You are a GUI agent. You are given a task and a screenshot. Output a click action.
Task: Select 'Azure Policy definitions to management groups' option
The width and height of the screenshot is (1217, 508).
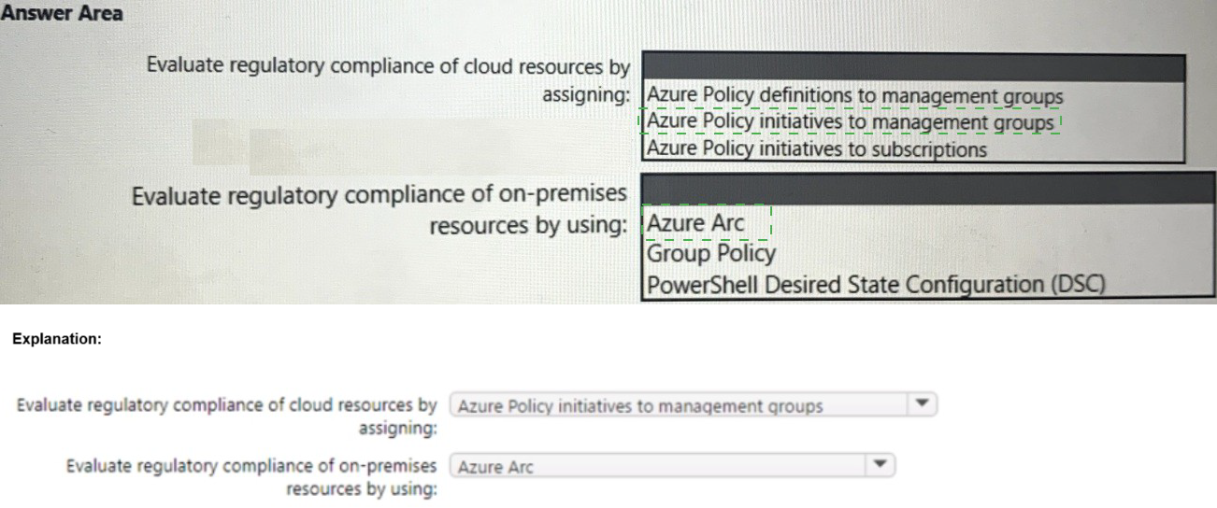click(x=854, y=95)
